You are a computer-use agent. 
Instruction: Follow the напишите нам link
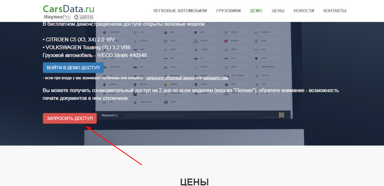pos(216,78)
